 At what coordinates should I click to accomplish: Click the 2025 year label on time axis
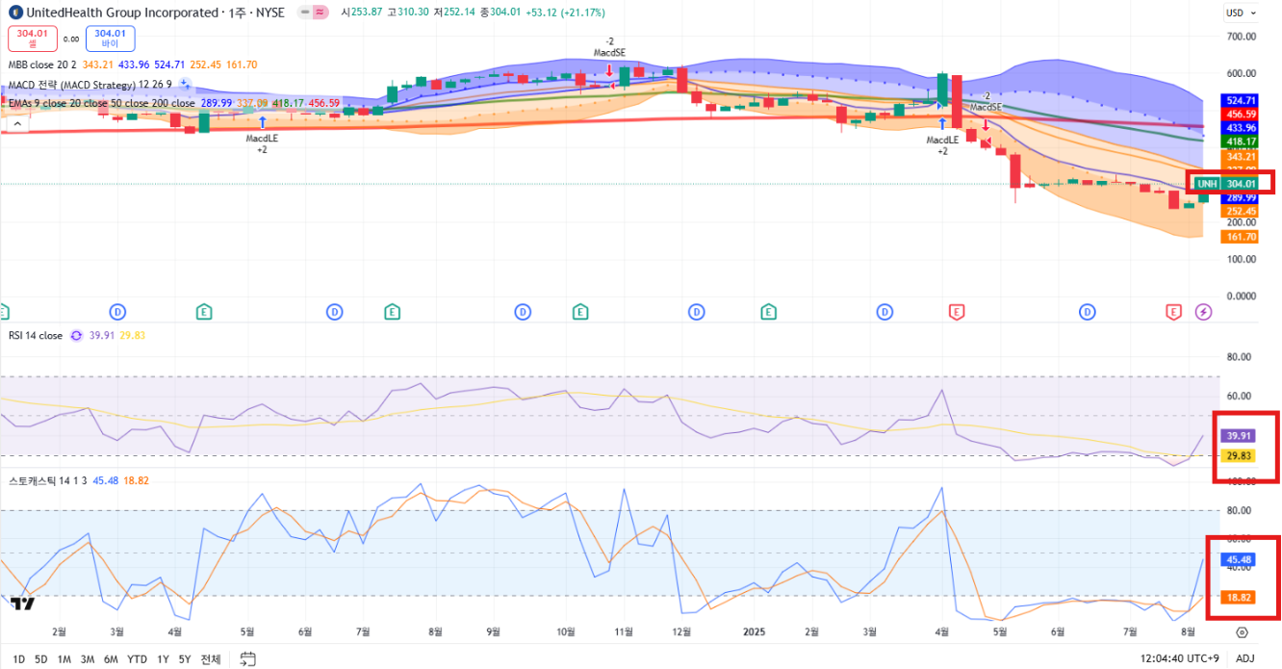pos(755,632)
